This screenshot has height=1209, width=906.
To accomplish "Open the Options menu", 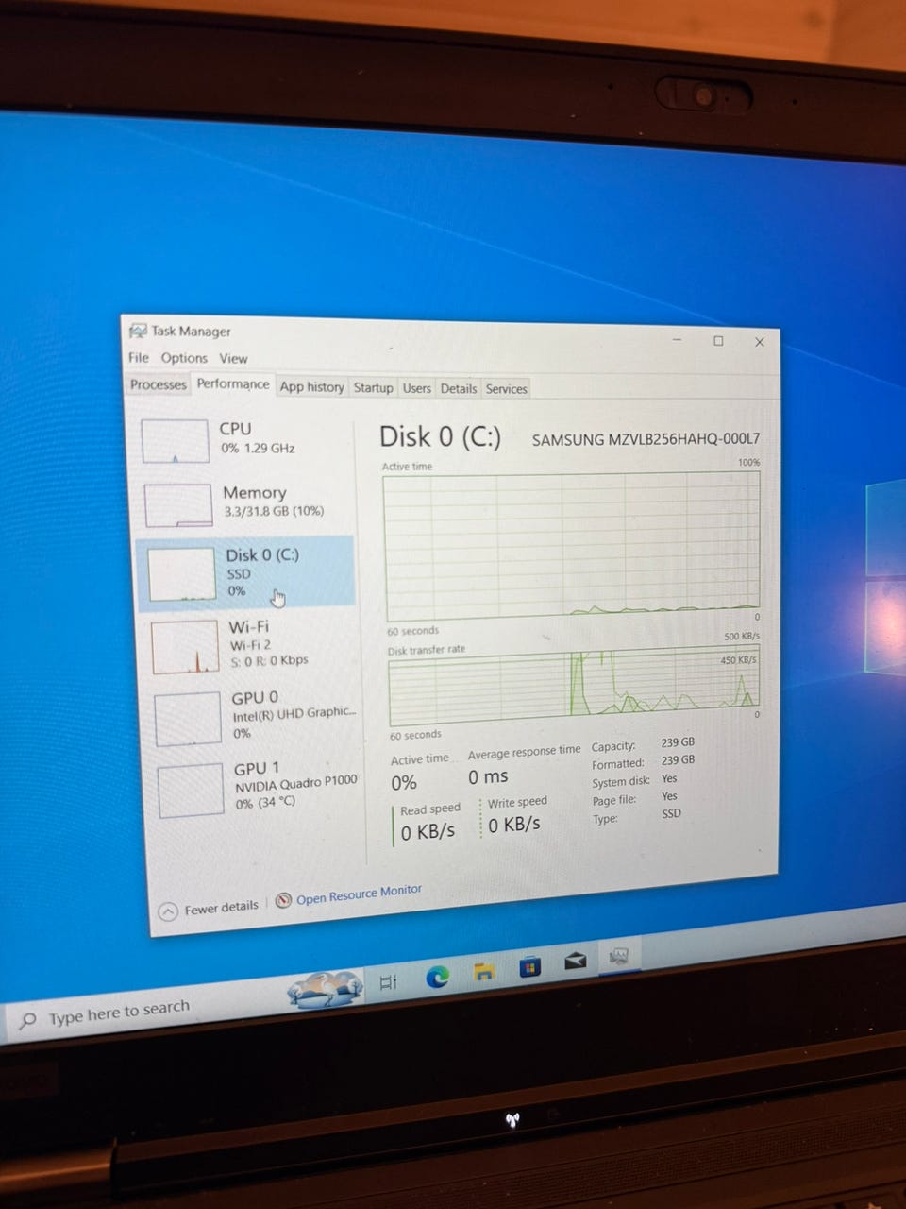I will tap(184, 358).
